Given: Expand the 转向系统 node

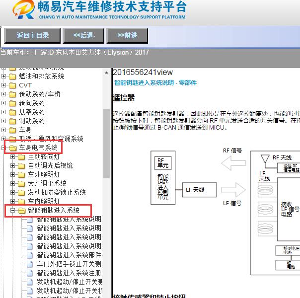Looking at the screenshot, I should pyautogui.click(x=3, y=103).
